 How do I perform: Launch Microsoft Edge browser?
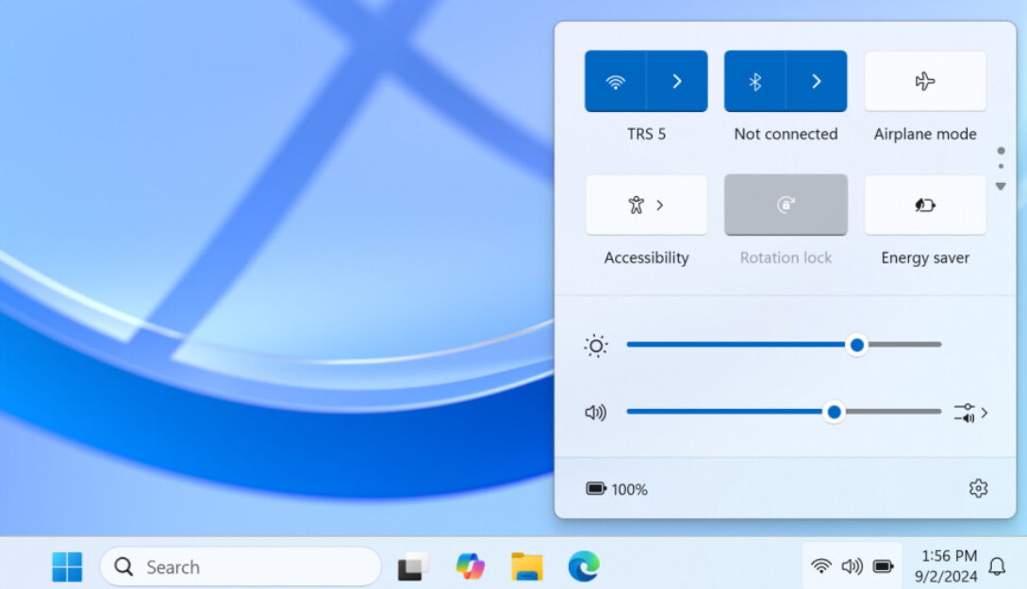584,566
